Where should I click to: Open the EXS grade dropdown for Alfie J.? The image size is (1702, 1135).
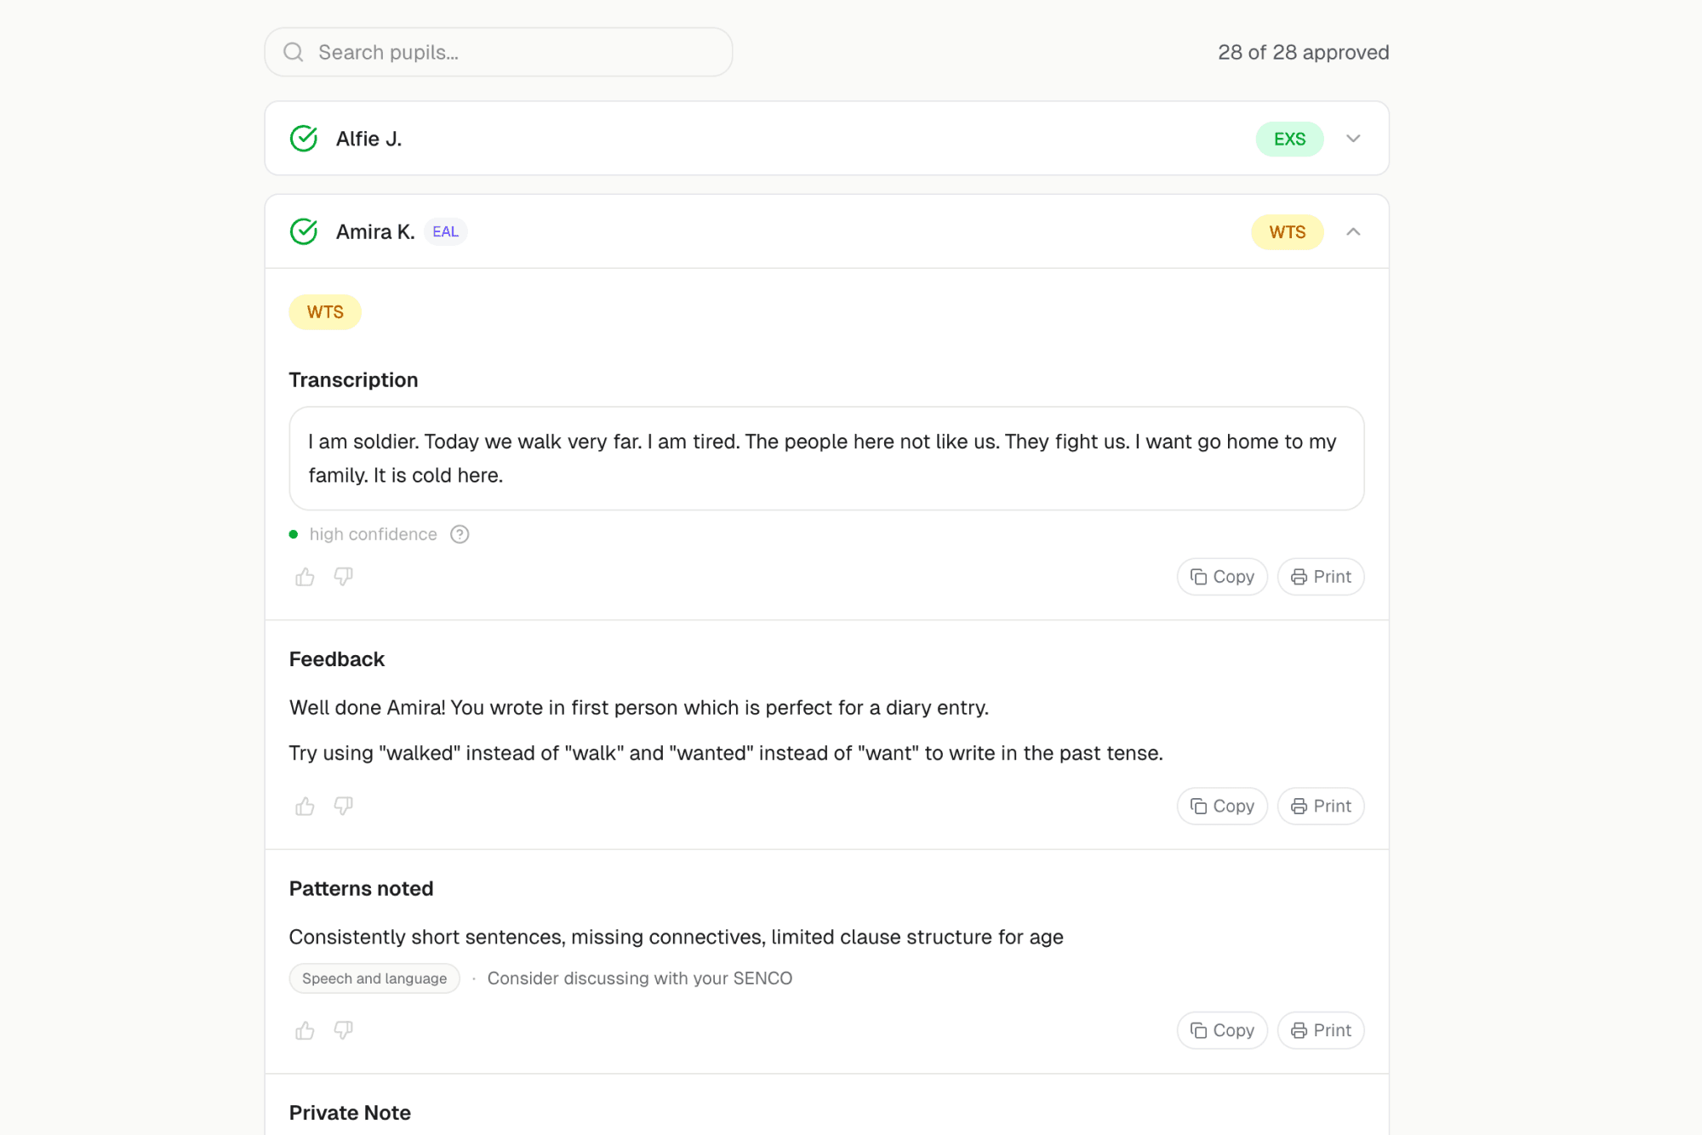(1289, 138)
